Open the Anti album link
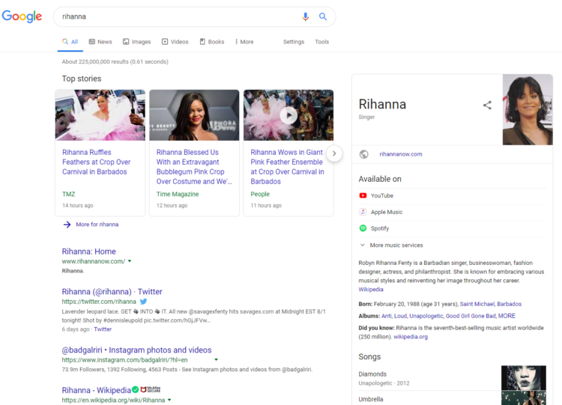This screenshot has width=562, height=405. click(x=387, y=316)
